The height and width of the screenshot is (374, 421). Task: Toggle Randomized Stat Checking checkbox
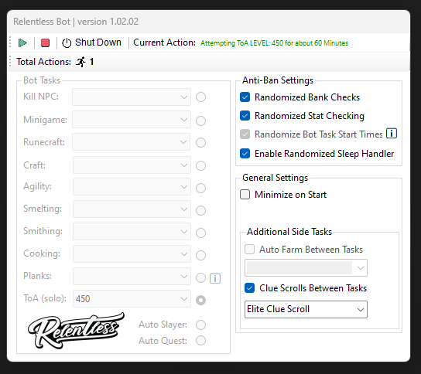pos(245,116)
